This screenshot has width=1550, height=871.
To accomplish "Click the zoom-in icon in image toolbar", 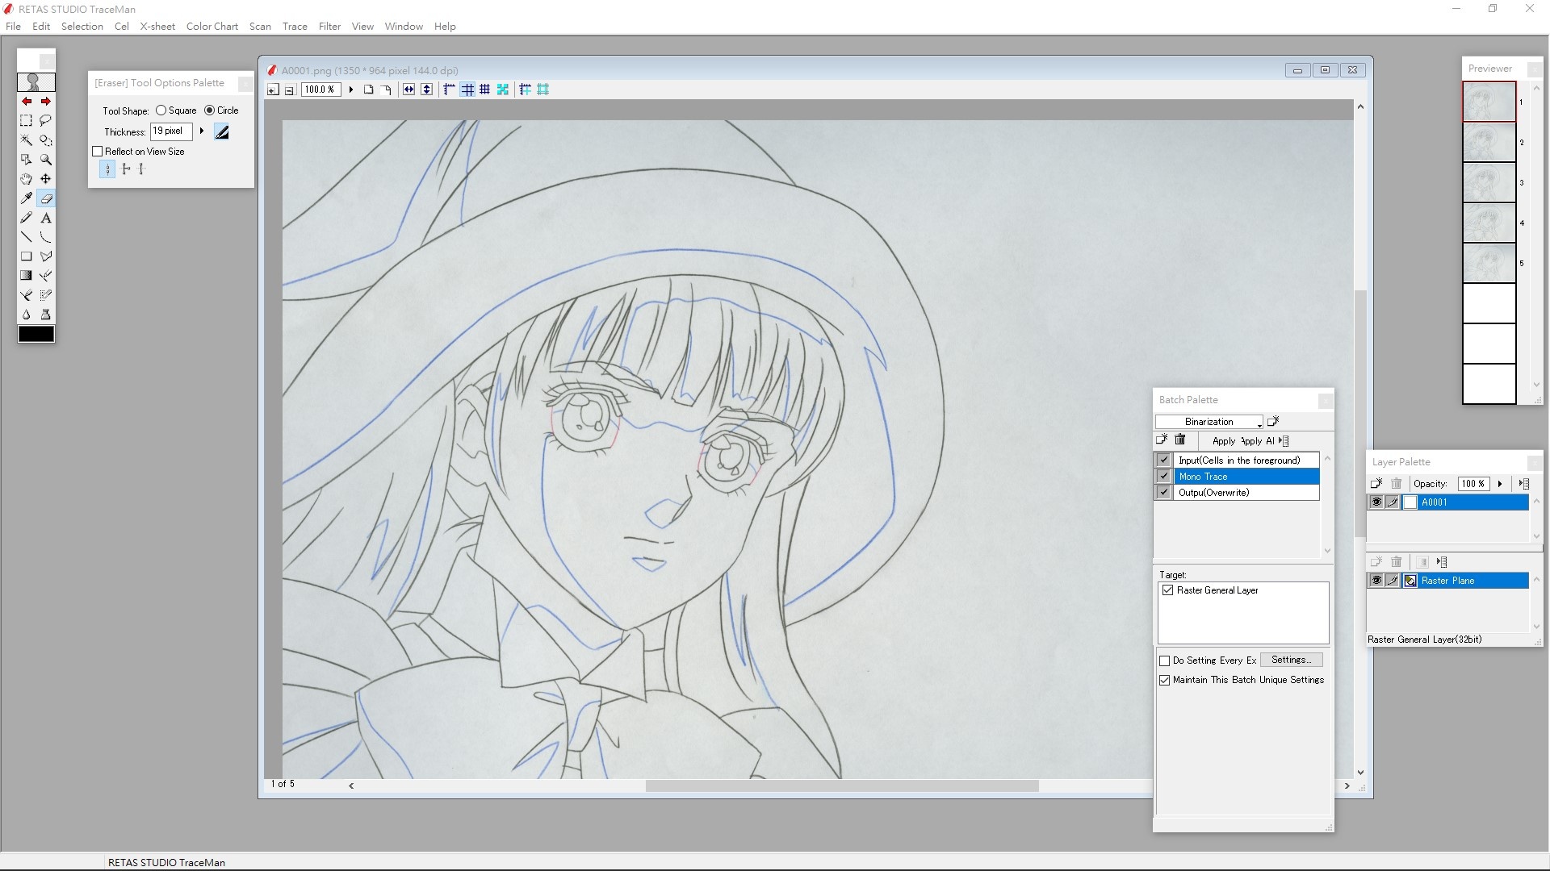I will pos(273,90).
